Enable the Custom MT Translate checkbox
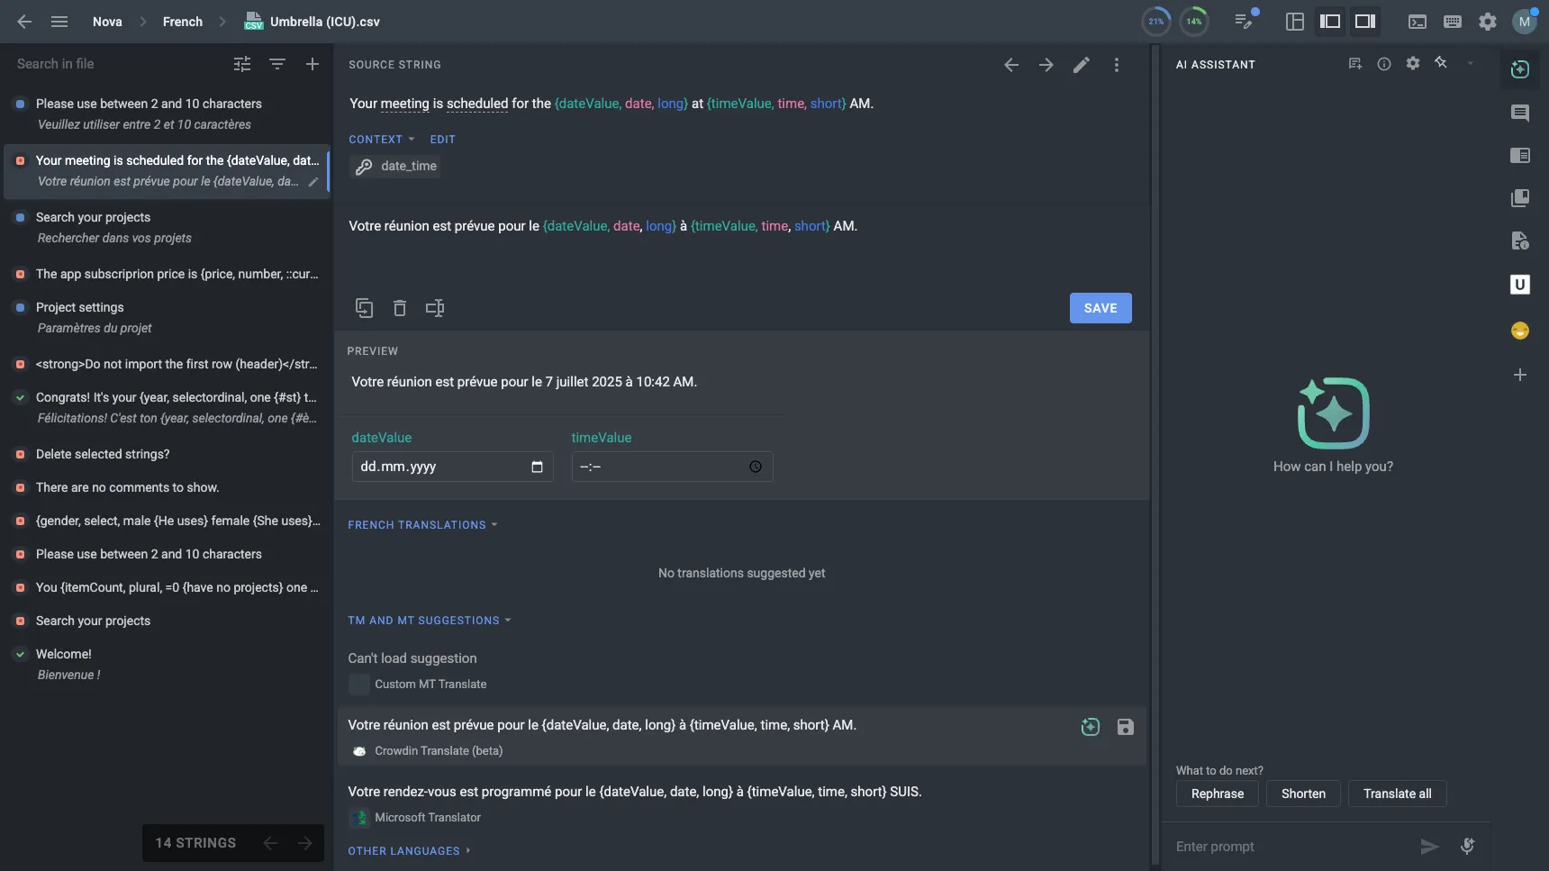 tap(358, 685)
